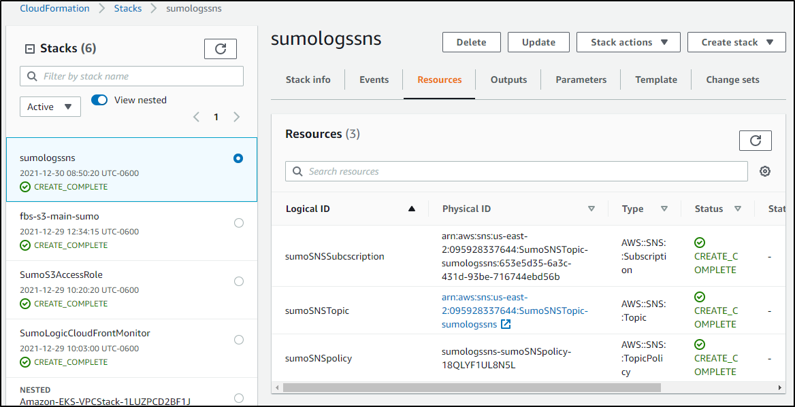795x407 pixels.
Task: Click search icon in stack filter
Action: click(x=32, y=76)
